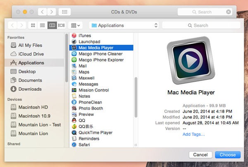Click the Mail stamp icon
This screenshot has width=248, height=167.
point(74,66)
